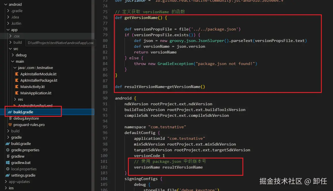
Task: Open gradlew.bat file
Action: [x=21, y=163]
